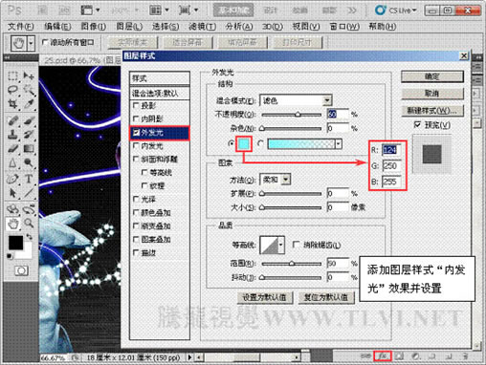Enable the 消除锯齿 anti-alias checkbox
Image resolution: width=486 pixels, height=365 pixels.
tap(296, 245)
